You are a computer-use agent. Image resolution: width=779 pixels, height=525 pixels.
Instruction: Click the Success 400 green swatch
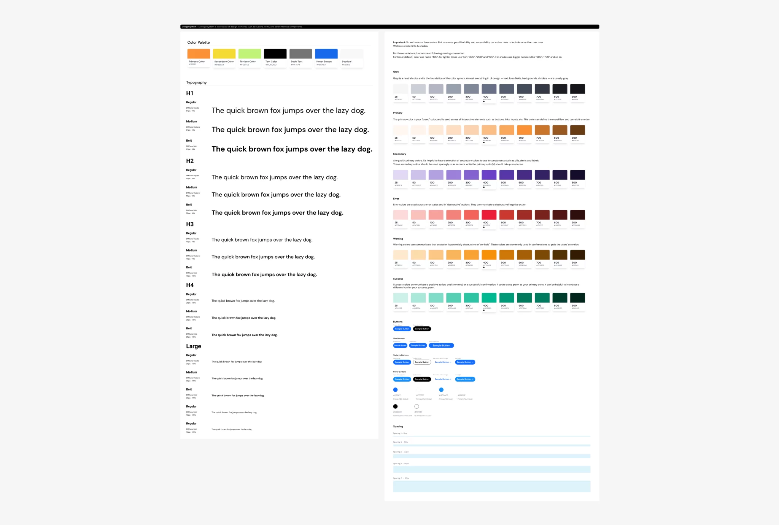pyautogui.click(x=489, y=298)
